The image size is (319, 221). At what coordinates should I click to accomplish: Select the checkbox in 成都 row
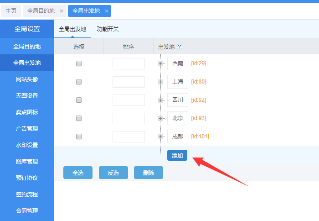pyautogui.click(x=79, y=137)
